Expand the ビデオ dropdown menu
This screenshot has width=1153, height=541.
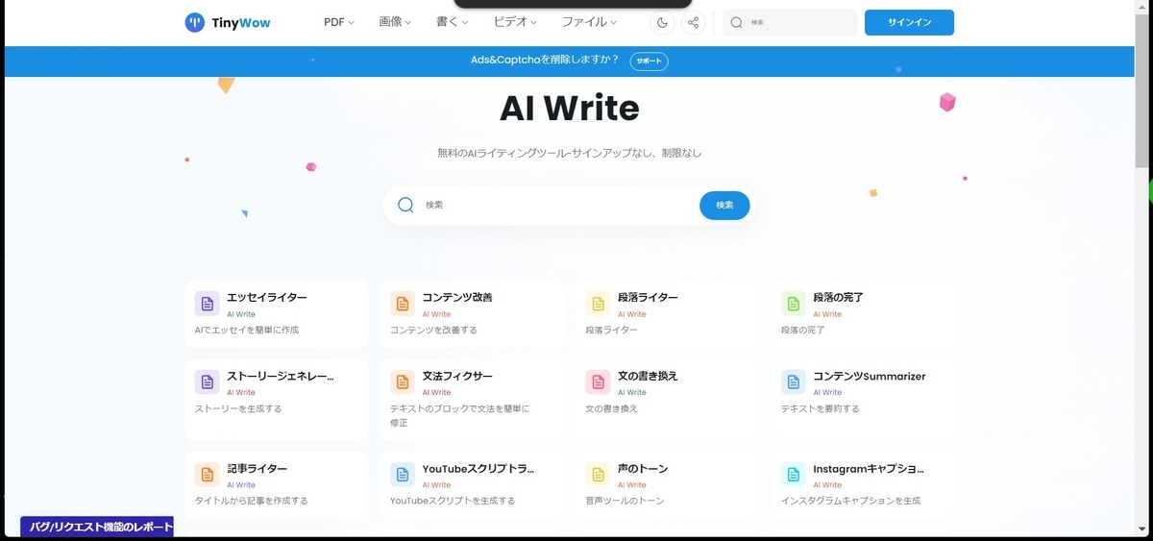pyautogui.click(x=515, y=22)
